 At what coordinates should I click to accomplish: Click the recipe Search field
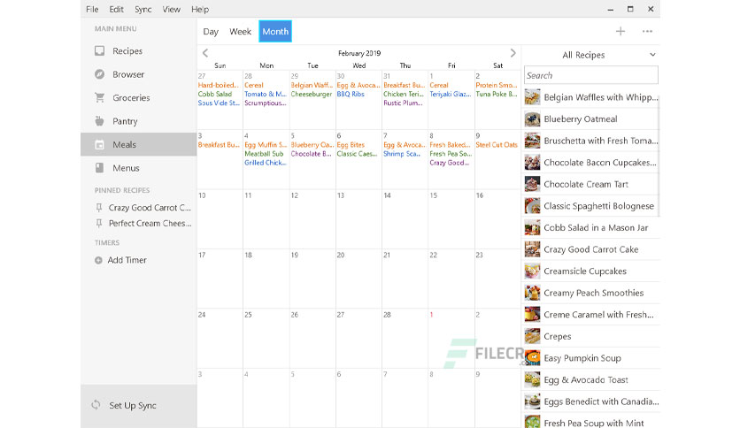(x=591, y=75)
